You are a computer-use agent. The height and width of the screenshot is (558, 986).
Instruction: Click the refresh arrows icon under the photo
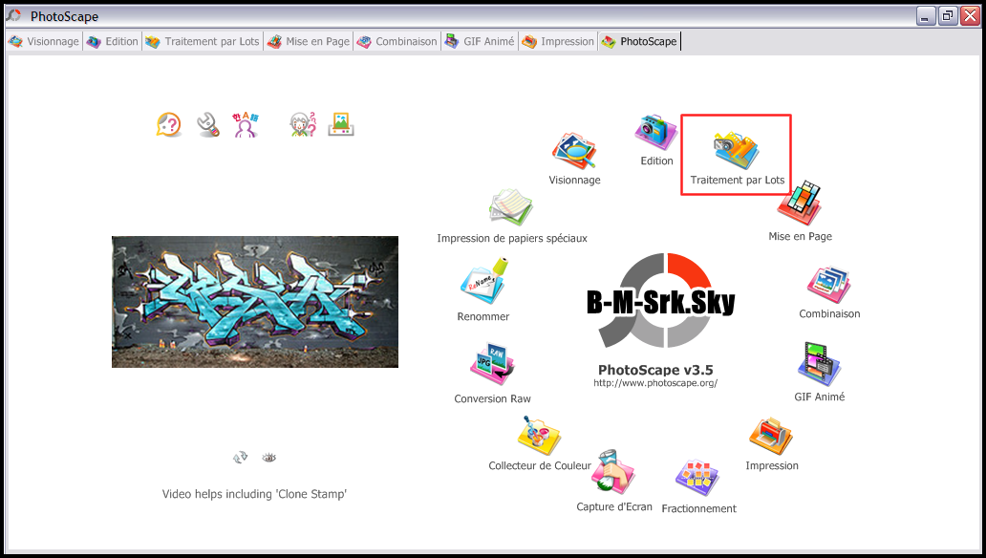(x=240, y=458)
